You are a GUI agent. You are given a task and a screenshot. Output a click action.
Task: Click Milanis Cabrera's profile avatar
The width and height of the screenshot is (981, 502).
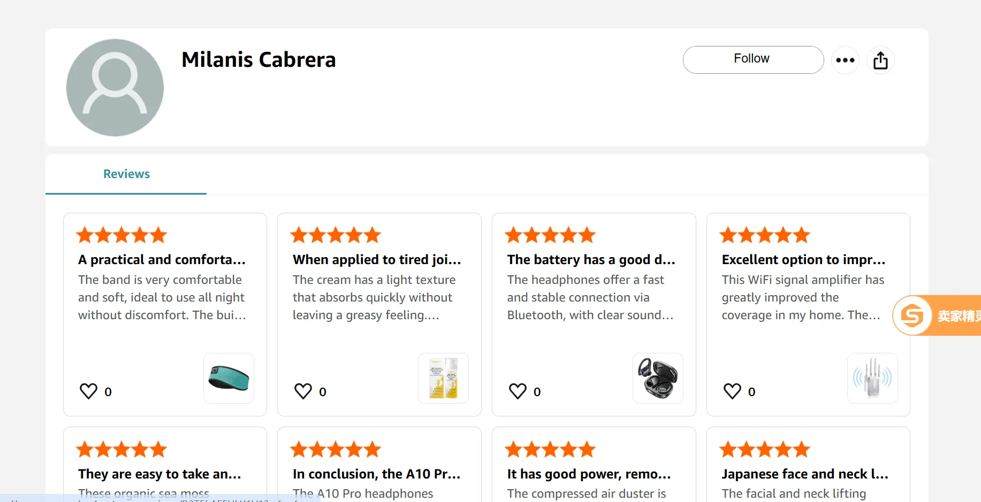tap(115, 88)
